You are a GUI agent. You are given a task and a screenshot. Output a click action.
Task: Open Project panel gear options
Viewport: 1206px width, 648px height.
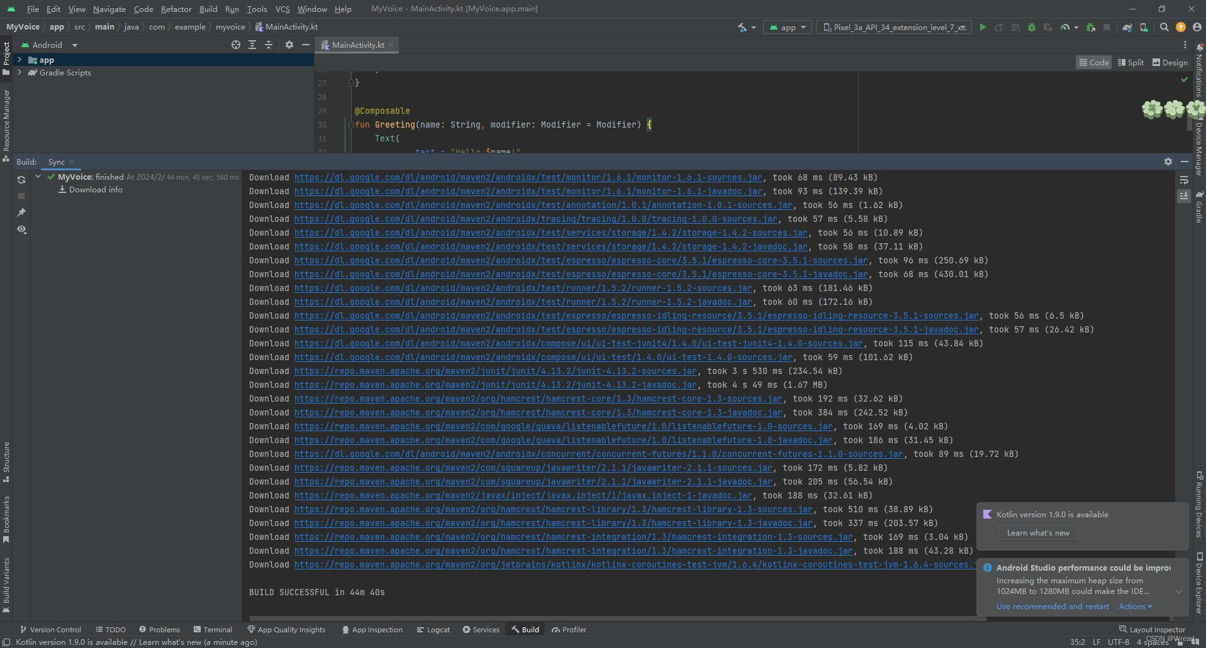(x=289, y=45)
